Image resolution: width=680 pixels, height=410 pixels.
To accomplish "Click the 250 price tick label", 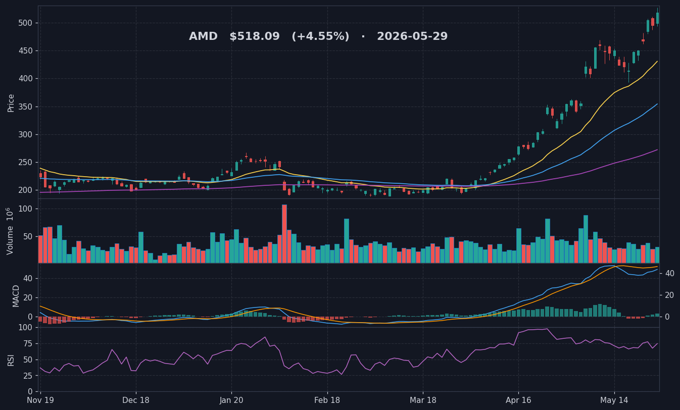I will point(25,163).
